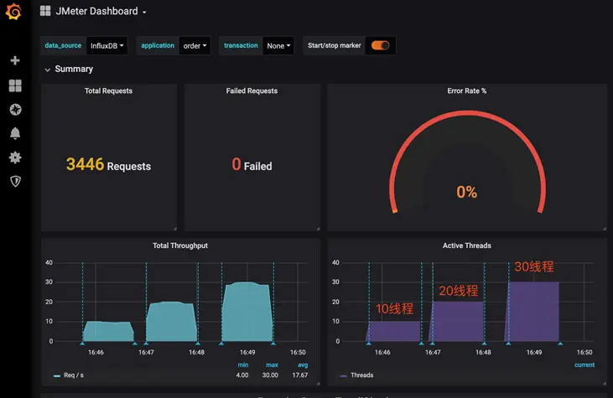Click the data_source variable label
This screenshot has width=613, height=398.
[63, 45]
